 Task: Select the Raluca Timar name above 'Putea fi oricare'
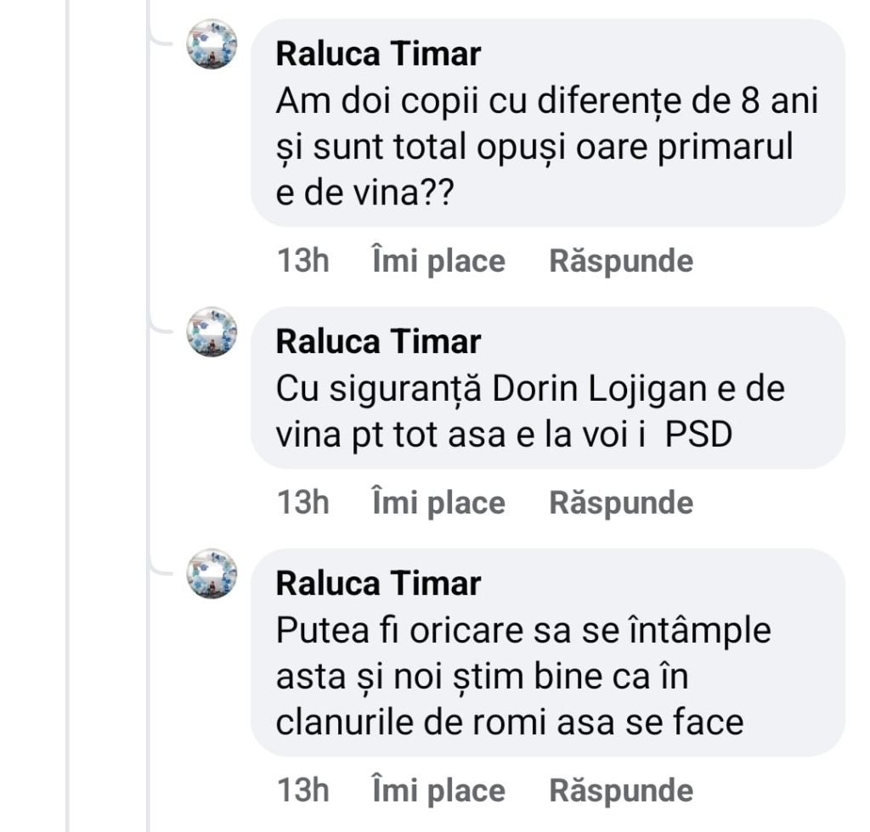click(x=378, y=584)
